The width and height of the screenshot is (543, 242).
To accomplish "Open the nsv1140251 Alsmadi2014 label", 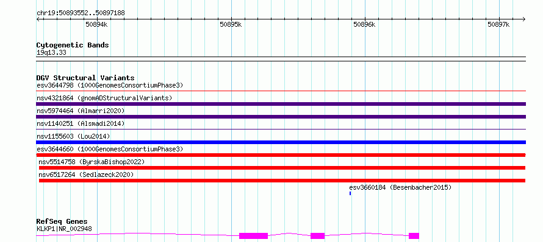I will 81,123.
